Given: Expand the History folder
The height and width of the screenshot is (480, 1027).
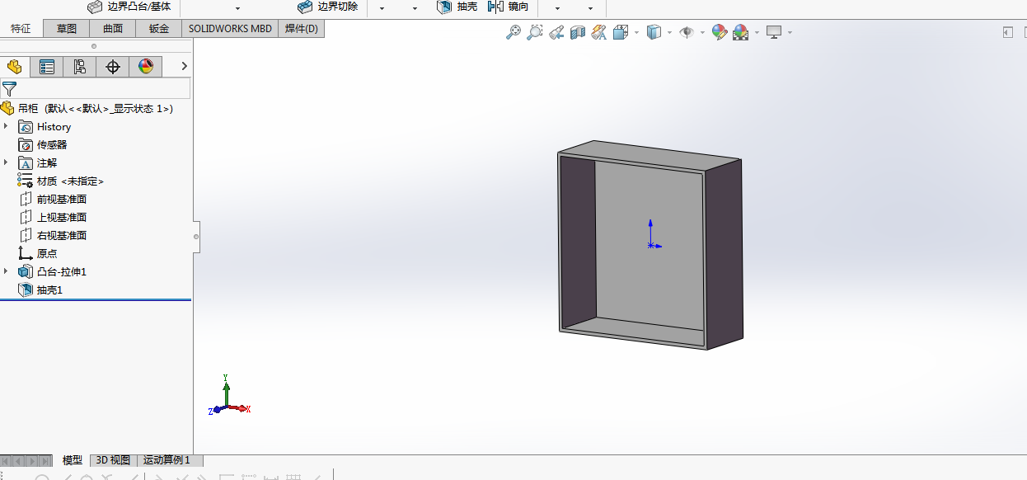Looking at the screenshot, I should (6, 126).
